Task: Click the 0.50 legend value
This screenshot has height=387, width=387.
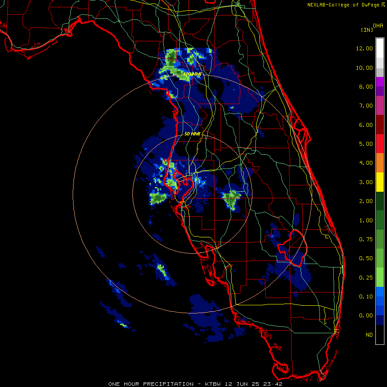Action: (x=366, y=258)
